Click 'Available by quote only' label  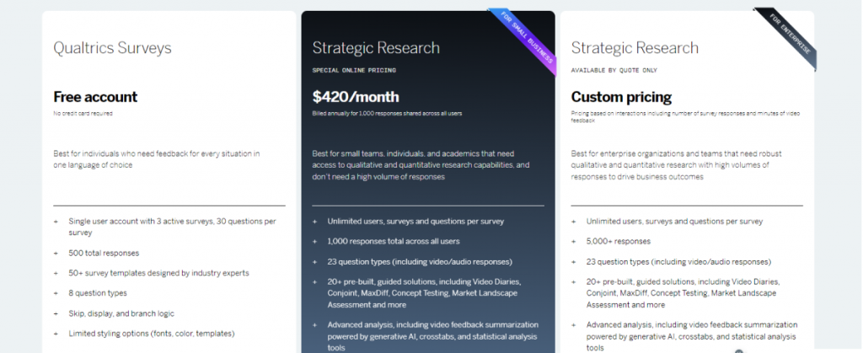pyautogui.click(x=614, y=70)
